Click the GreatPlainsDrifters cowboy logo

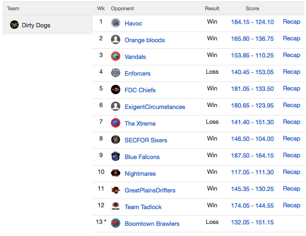click(116, 190)
